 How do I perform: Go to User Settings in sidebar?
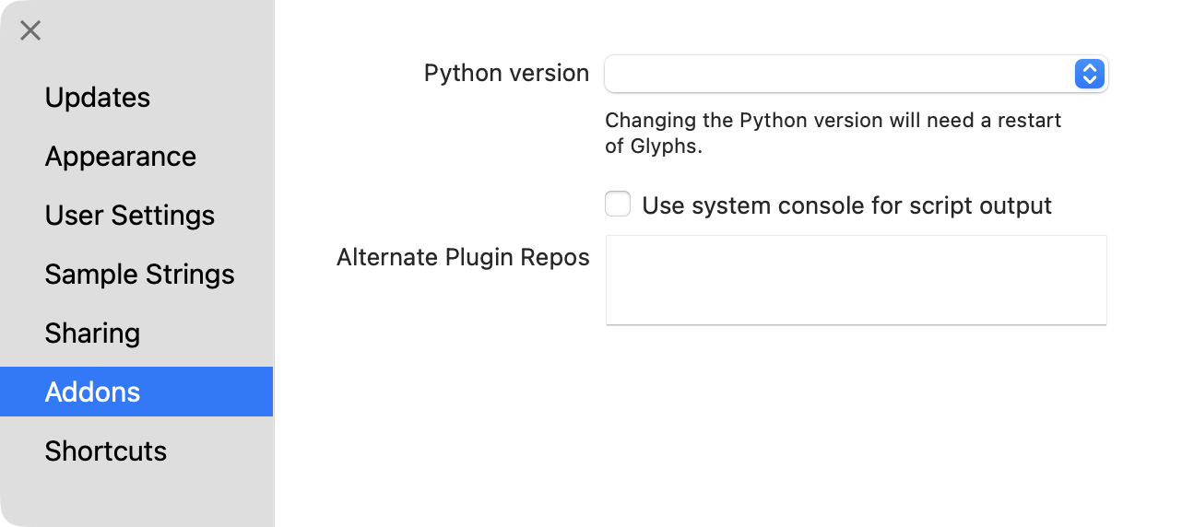coord(129,216)
